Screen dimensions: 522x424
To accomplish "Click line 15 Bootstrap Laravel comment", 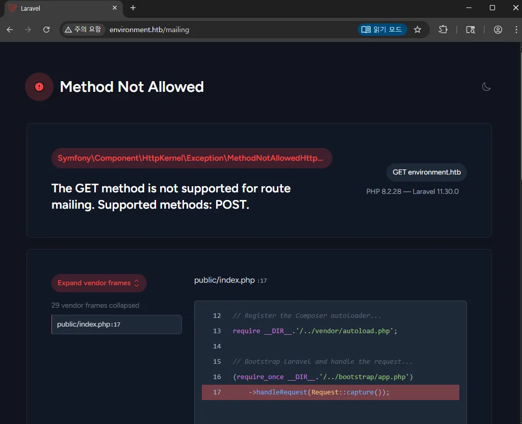I will click(322, 362).
